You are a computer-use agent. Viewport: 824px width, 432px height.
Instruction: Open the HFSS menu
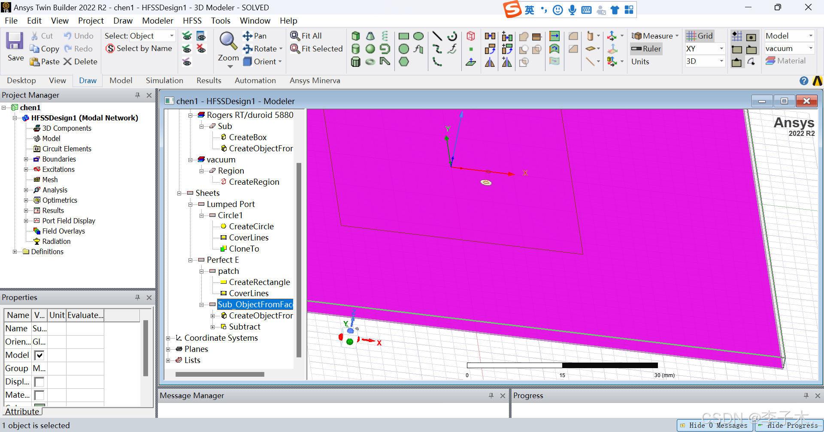pos(192,21)
